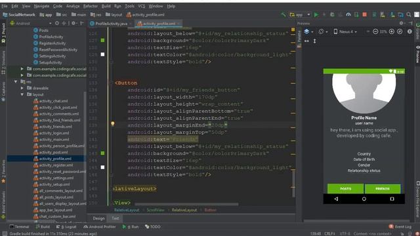
Task: Open the Refactor menu
Action: 91,6
